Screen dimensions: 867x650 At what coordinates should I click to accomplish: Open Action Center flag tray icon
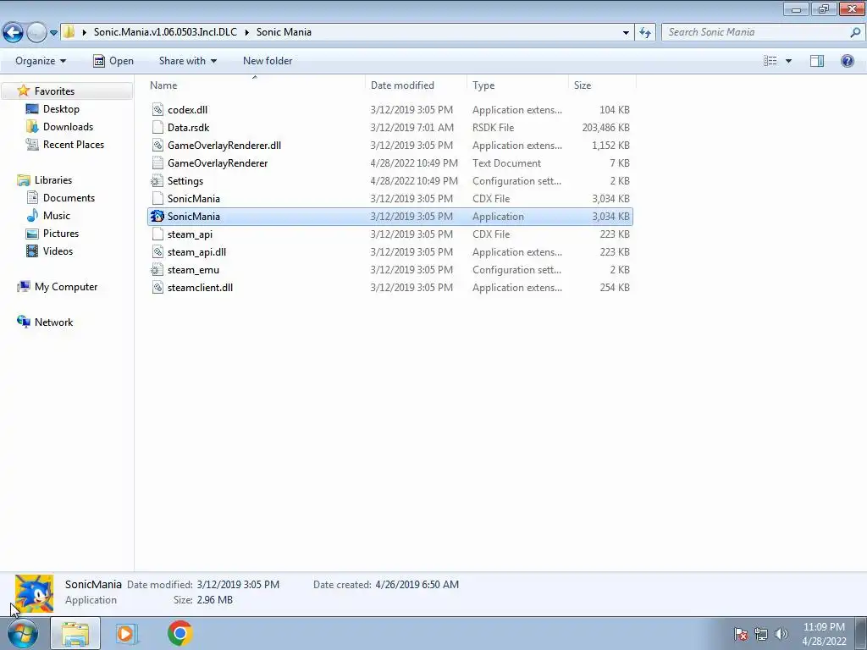(x=741, y=634)
